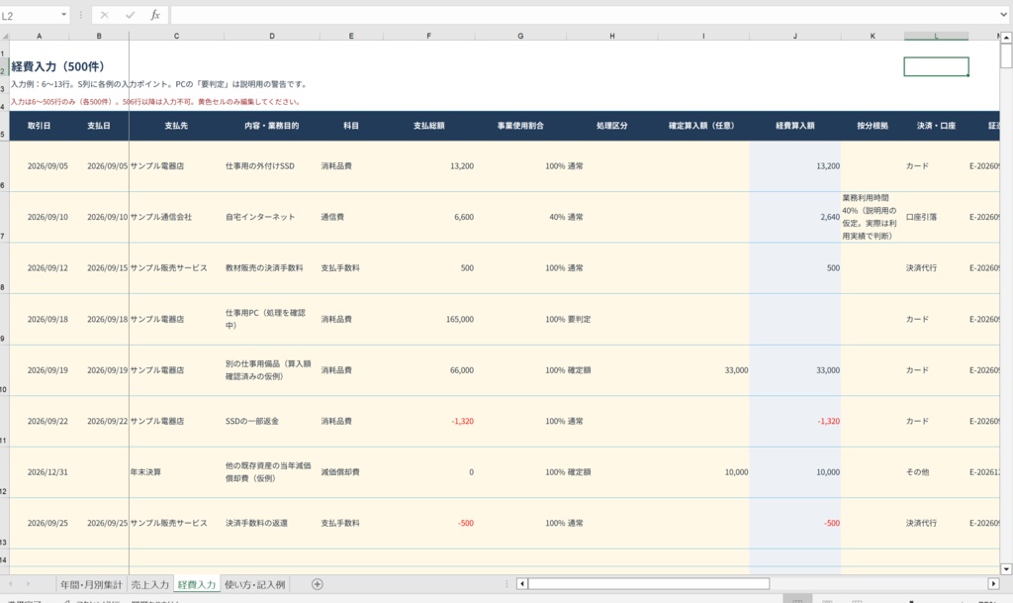Click the 按分根拠 header cell

pos(873,126)
